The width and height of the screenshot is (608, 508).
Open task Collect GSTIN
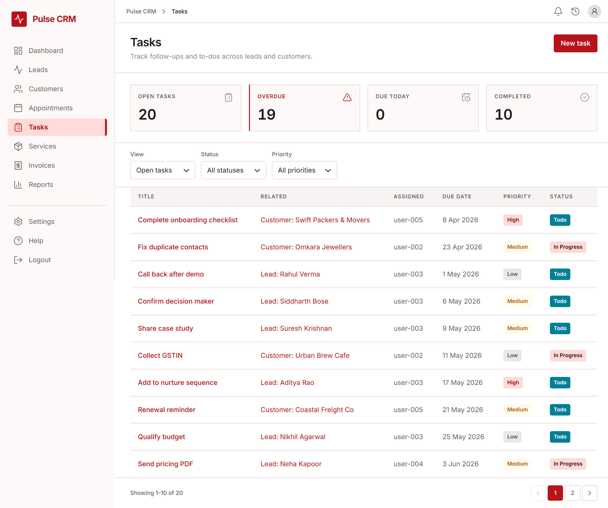point(160,356)
